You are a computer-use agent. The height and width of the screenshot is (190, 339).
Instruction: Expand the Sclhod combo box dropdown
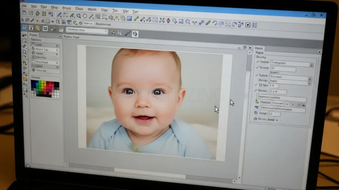(x=310, y=79)
